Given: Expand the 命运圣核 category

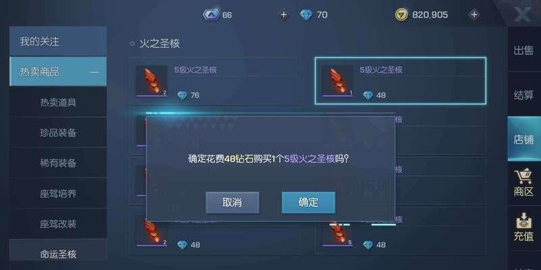Looking at the screenshot, I should pos(58,254).
